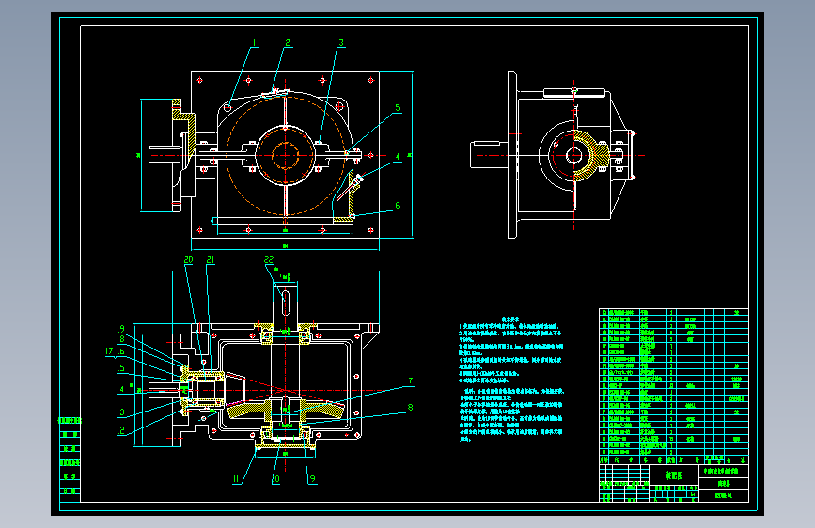
Task: Click part callout number 1
Action: tap(255, 43)
